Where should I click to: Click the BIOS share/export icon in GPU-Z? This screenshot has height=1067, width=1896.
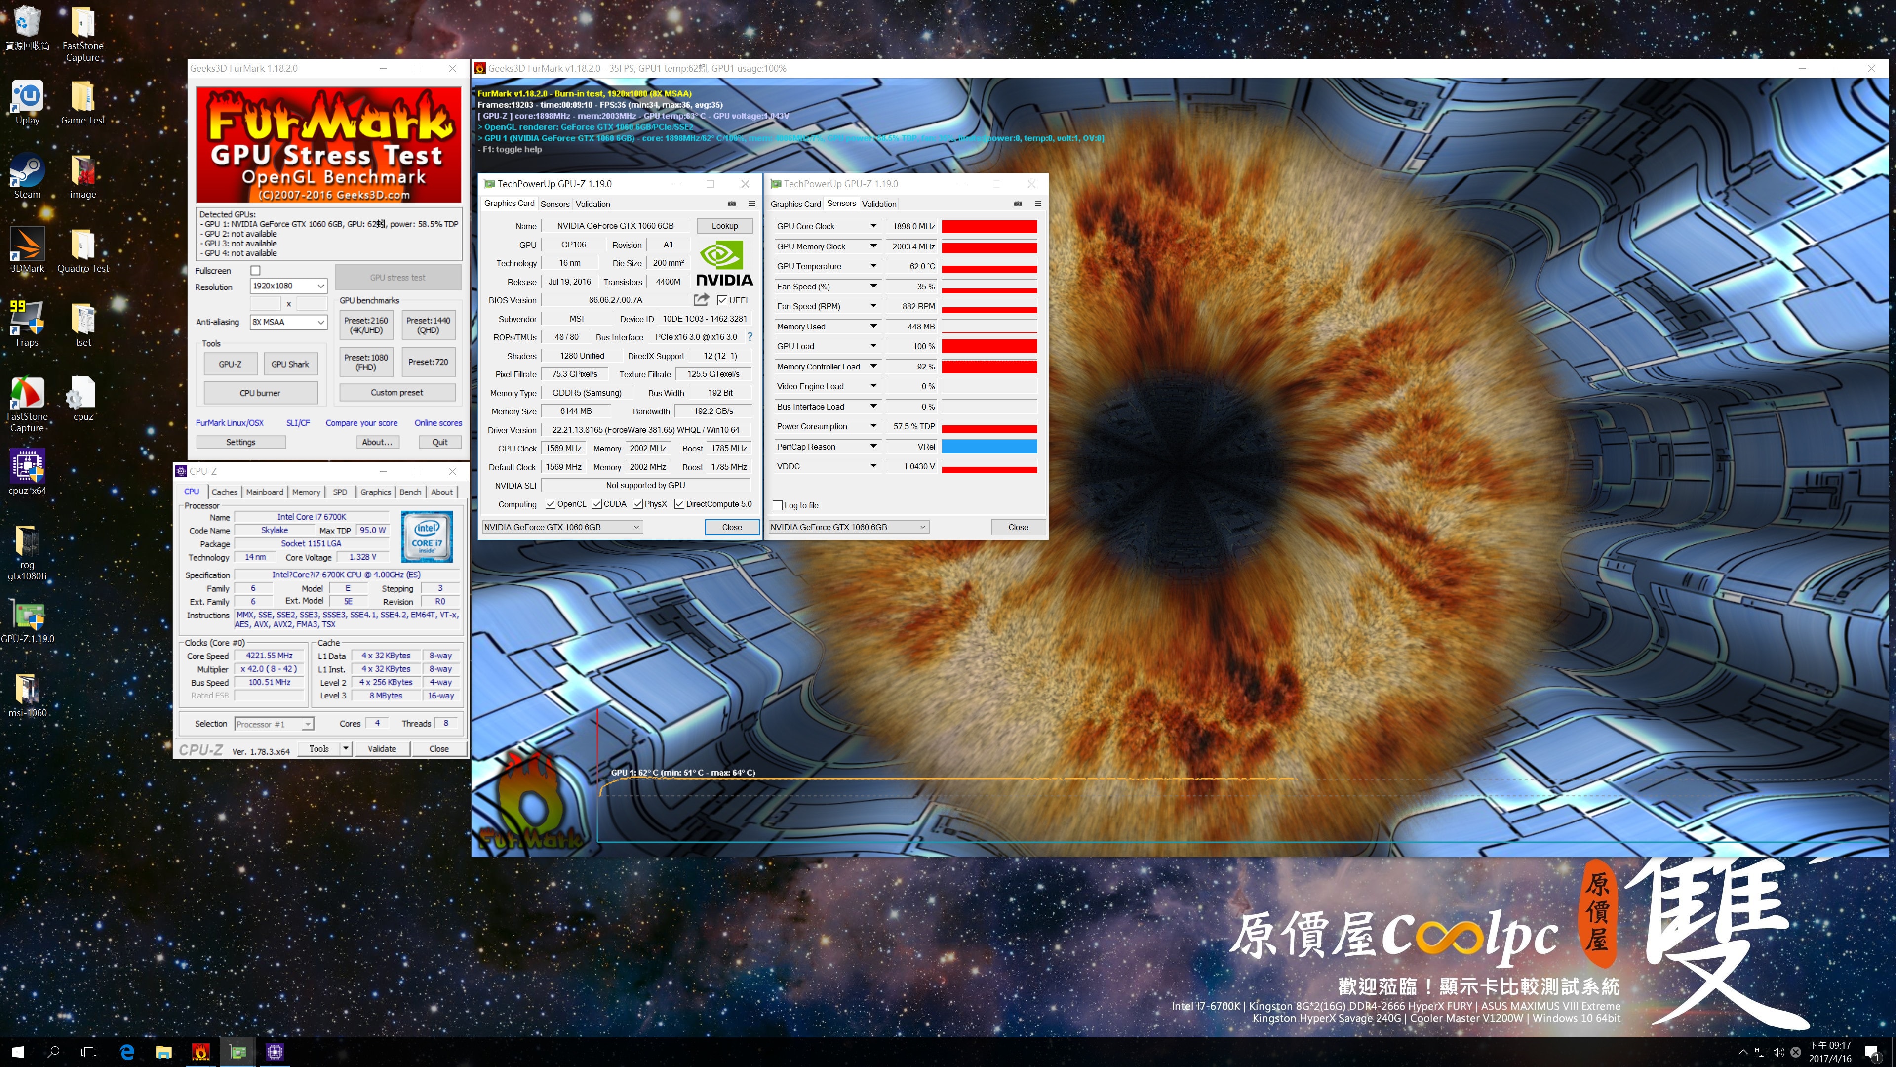702,300
